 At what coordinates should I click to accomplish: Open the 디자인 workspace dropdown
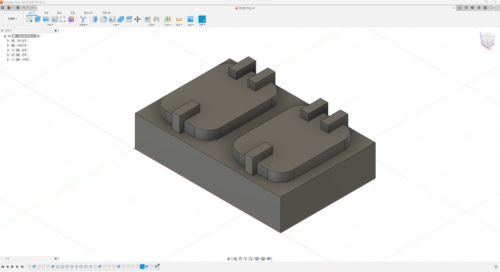[13, 19]
